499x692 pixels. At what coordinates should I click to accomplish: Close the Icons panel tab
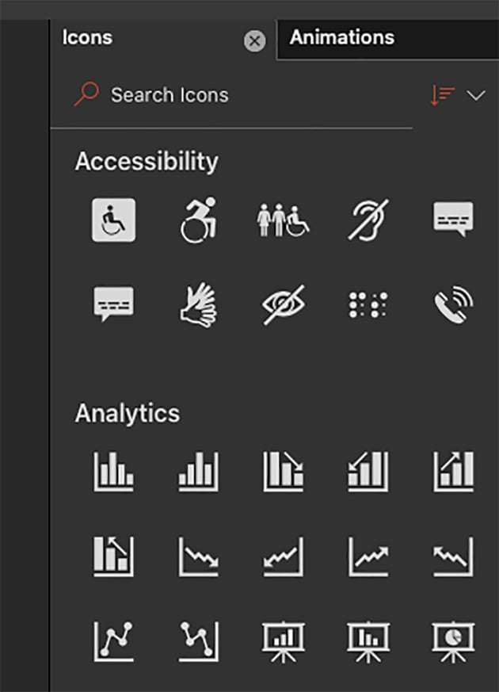pyautogui.click(x=254, y=41)
